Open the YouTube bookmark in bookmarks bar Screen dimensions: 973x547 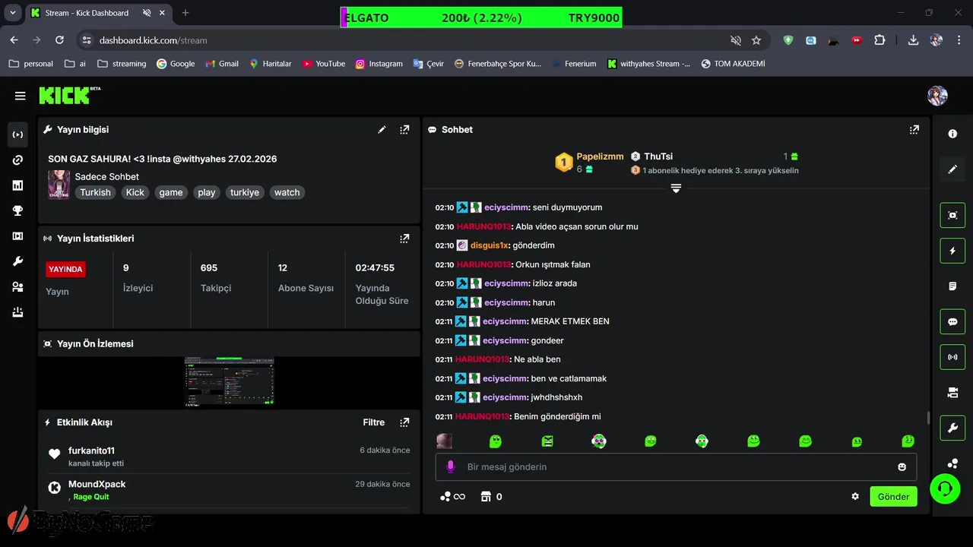(x=324, y=64)
